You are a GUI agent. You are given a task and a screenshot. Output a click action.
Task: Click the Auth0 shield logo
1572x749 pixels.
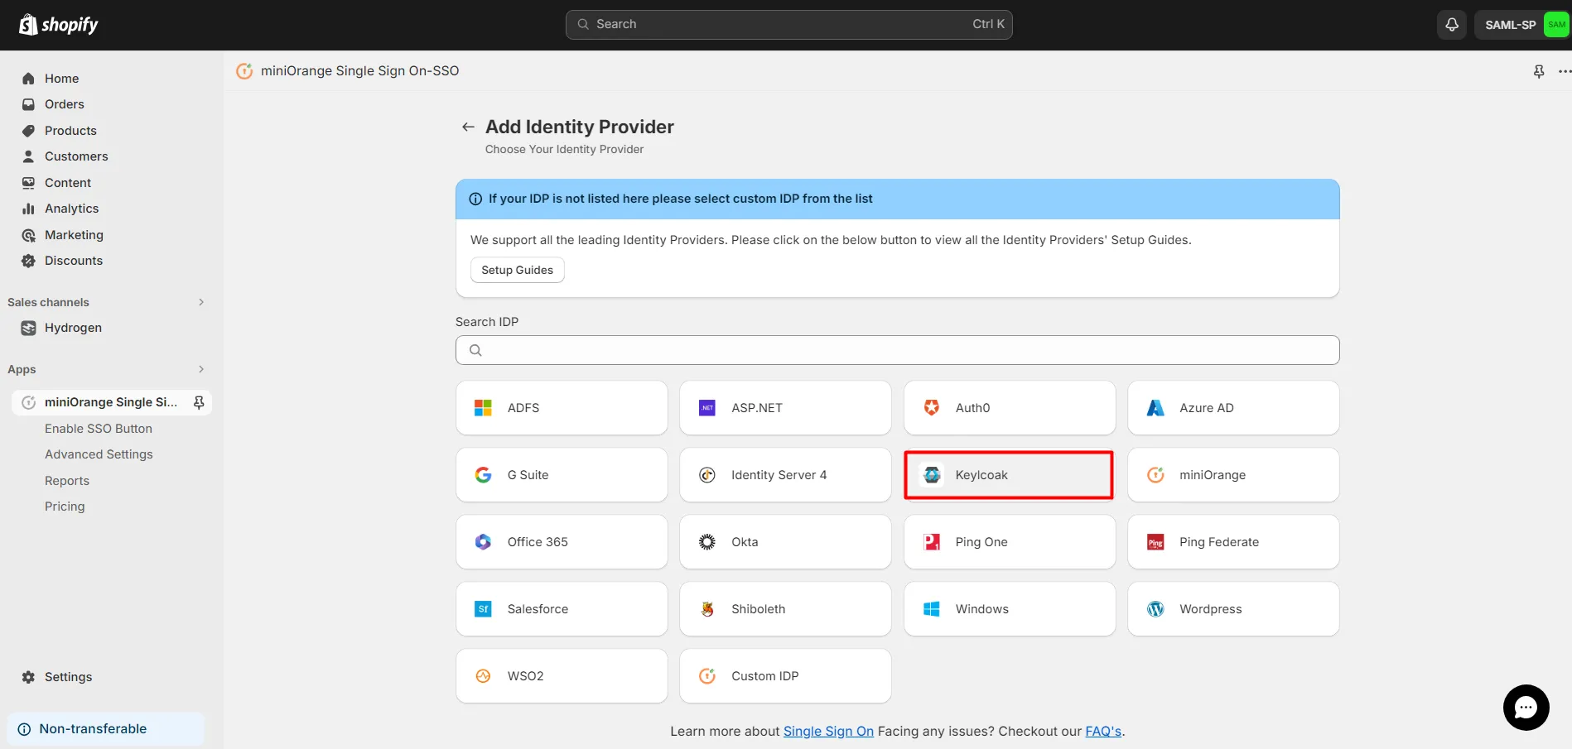tap(932, 408)
